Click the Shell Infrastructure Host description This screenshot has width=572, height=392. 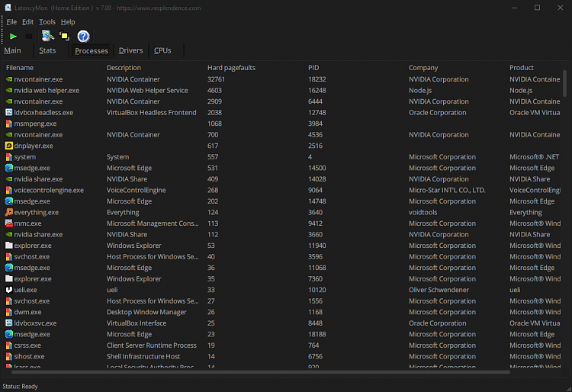(x=143, y=356)
